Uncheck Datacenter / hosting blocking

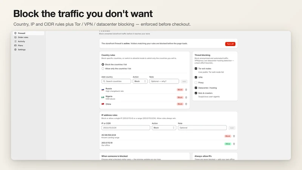coord(196,88)
